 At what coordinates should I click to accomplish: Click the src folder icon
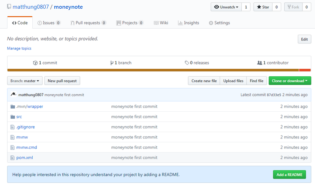coord(13,117)
